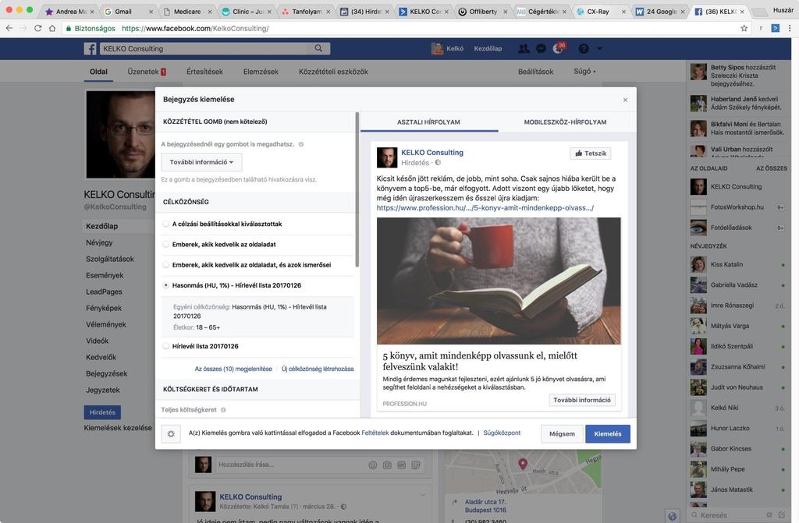
Task: Click the GIF icon in the comment box
Action: (x=402, y=465)
